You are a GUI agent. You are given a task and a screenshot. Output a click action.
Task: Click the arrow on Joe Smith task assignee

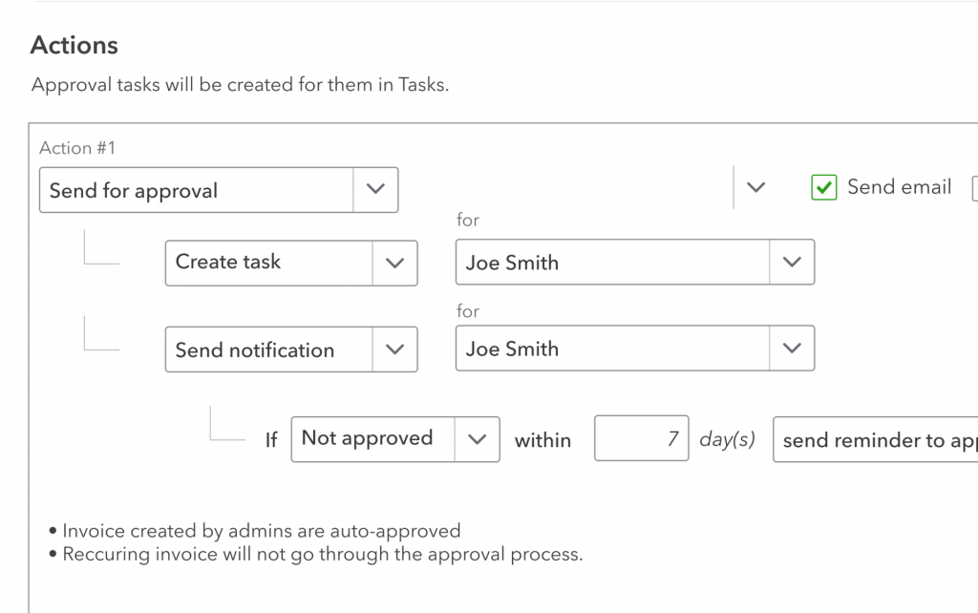(792, 263)
